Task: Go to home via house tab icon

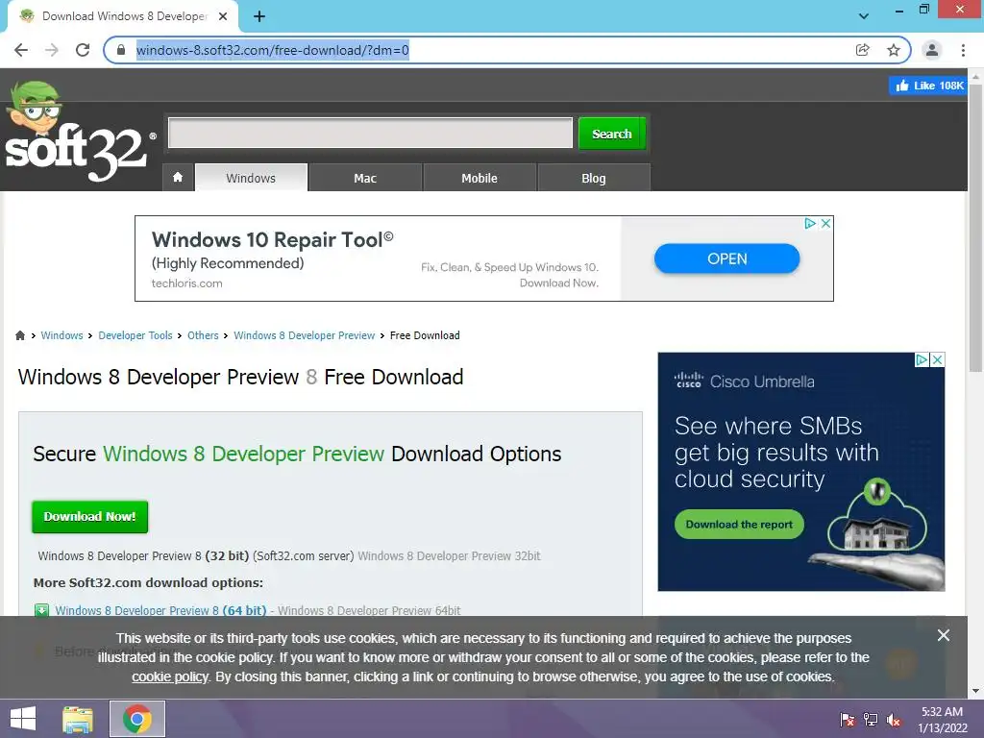Action: [178, 178]
